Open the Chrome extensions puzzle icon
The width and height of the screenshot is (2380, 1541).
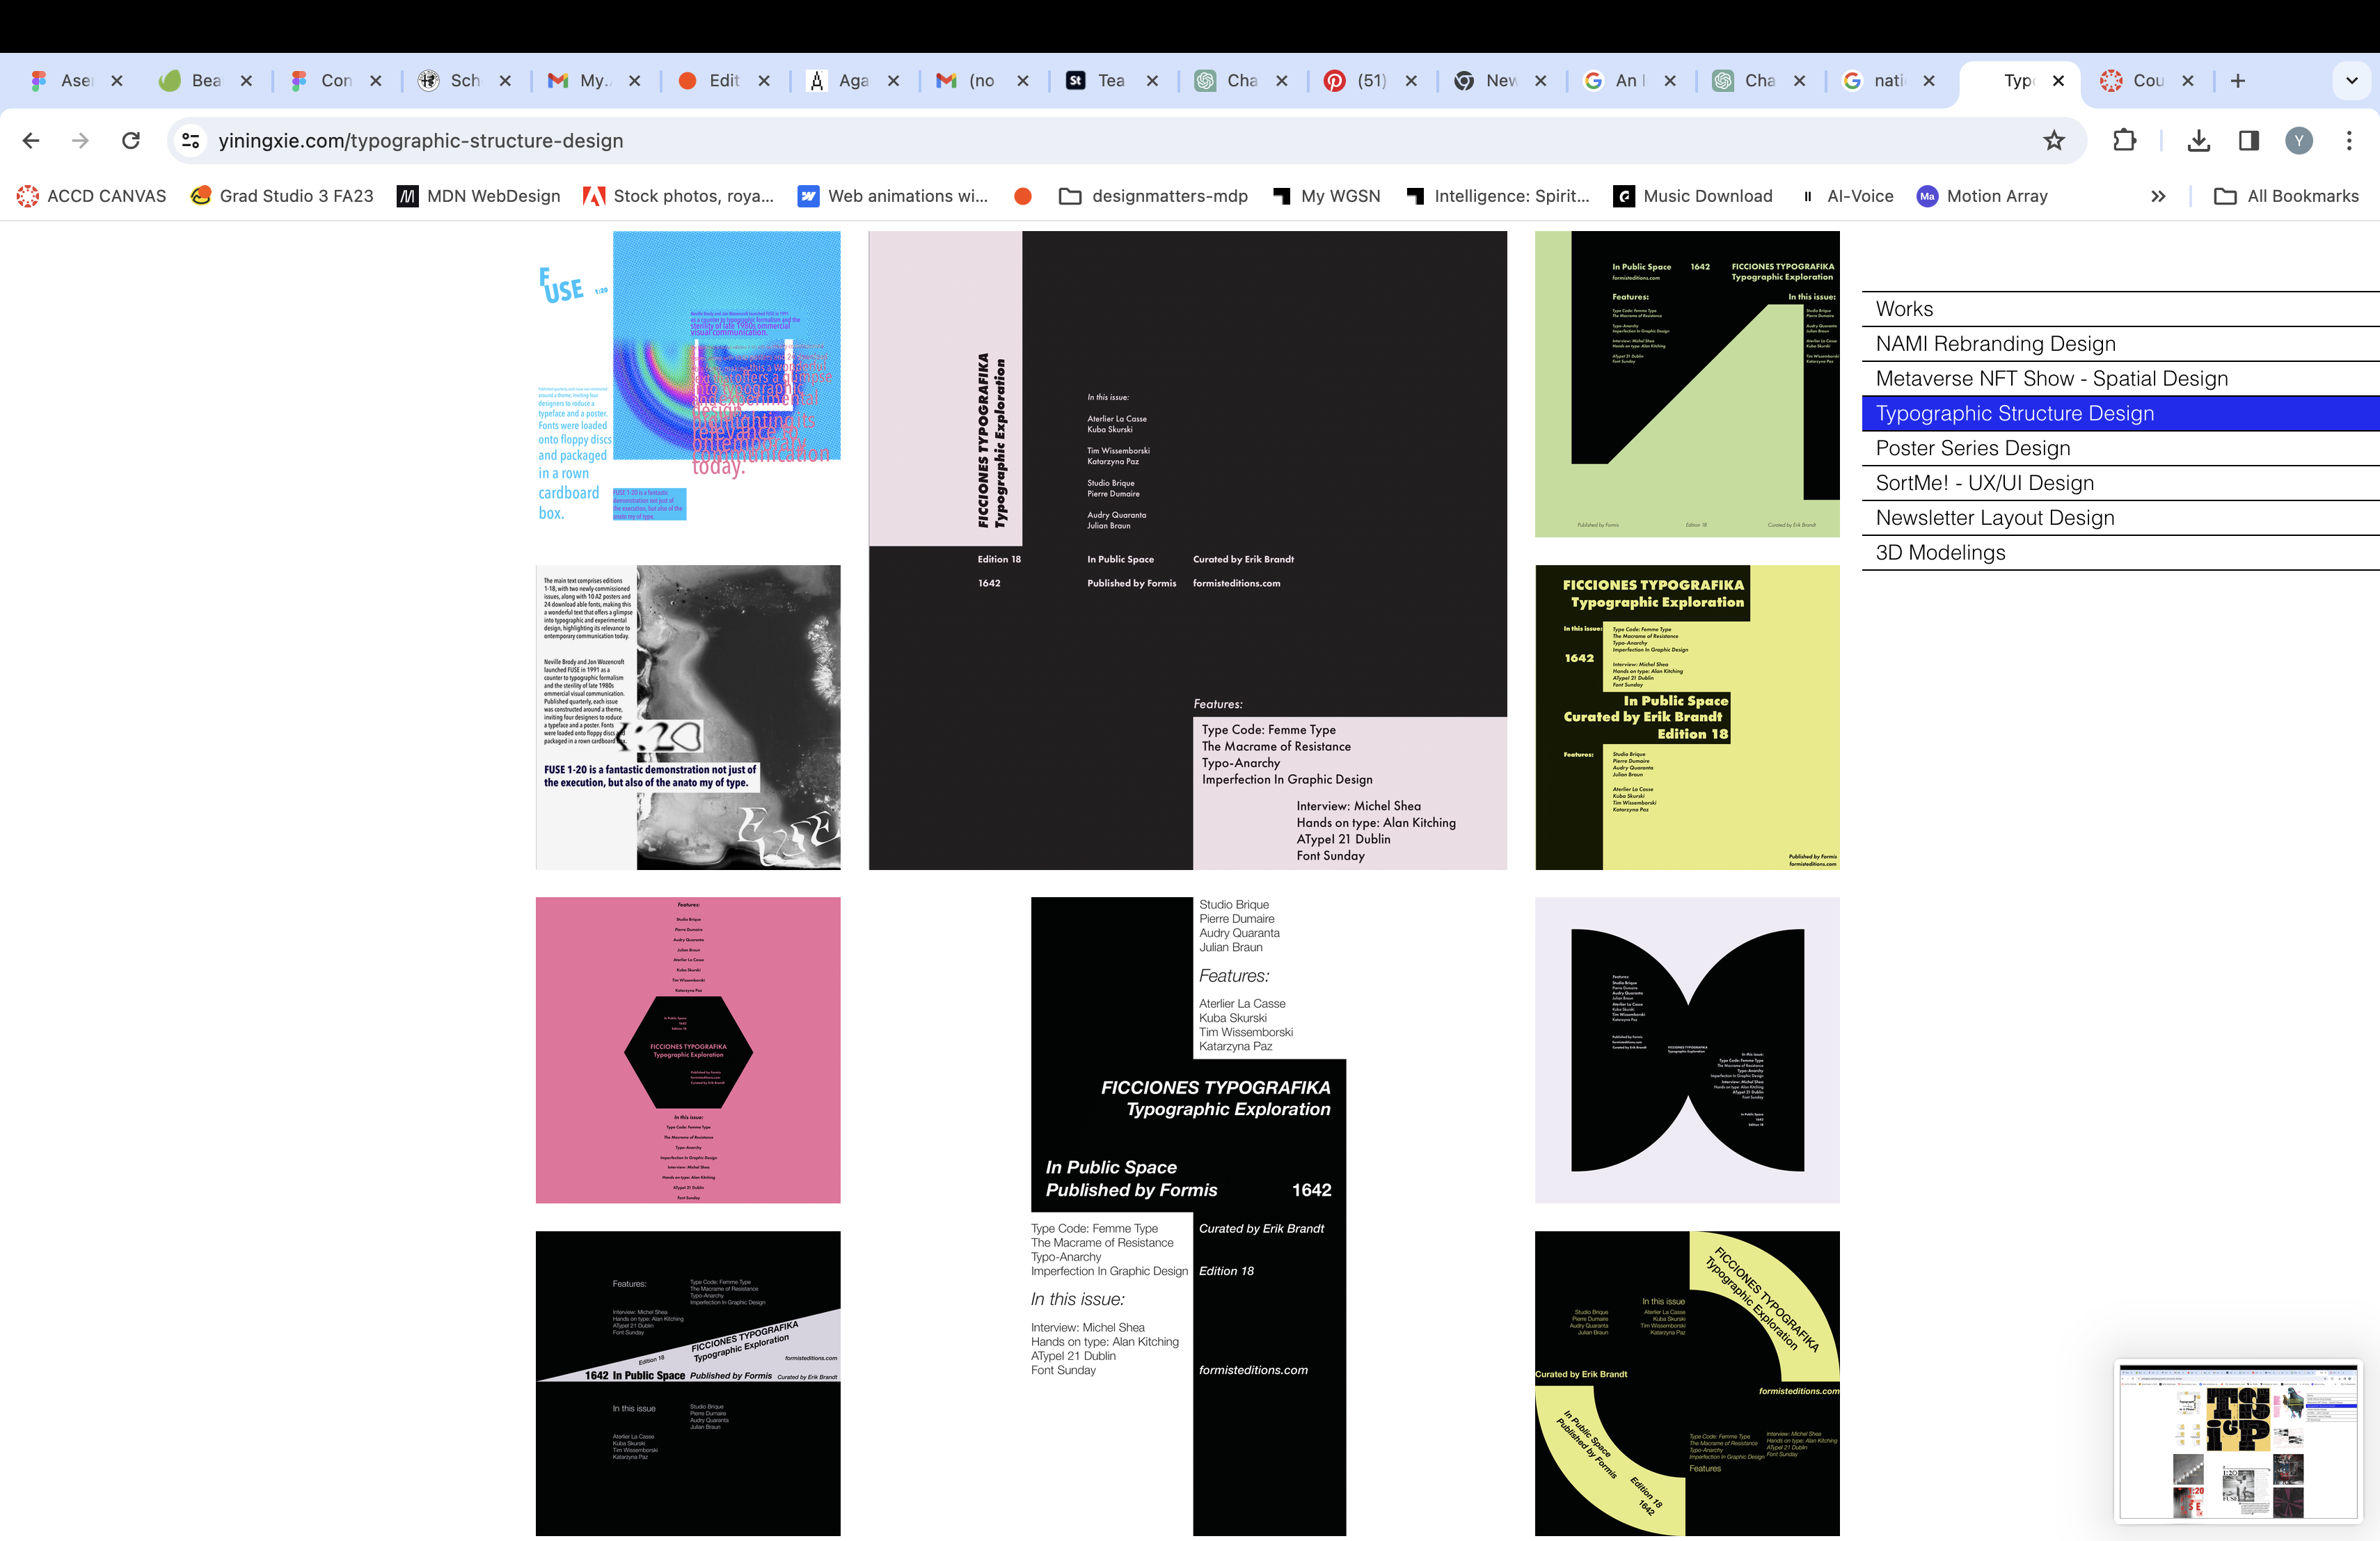pyautogui.click(x=2124, y=141)
